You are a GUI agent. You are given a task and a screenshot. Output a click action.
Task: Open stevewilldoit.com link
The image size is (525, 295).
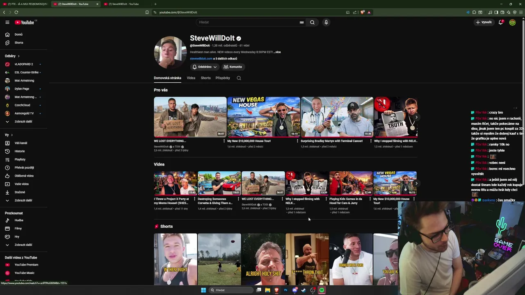point(201,59)
